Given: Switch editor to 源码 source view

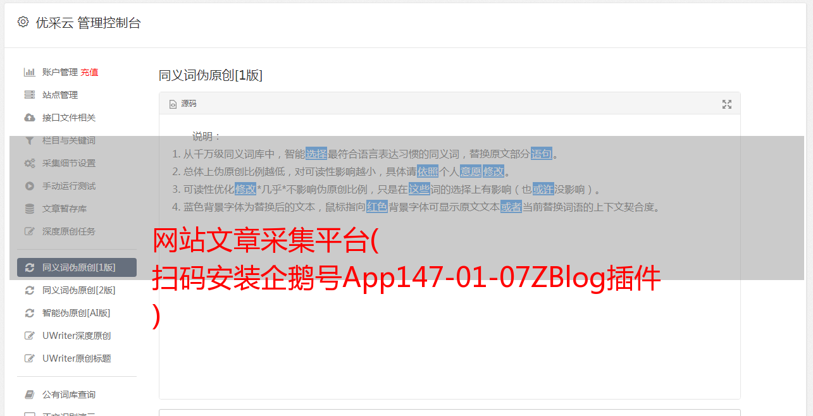Looking at the screenshot, I should coord(183,104).
